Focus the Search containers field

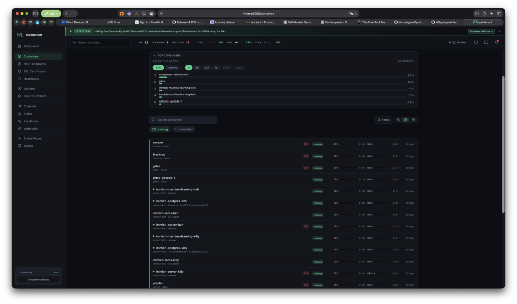coord(183,120)
